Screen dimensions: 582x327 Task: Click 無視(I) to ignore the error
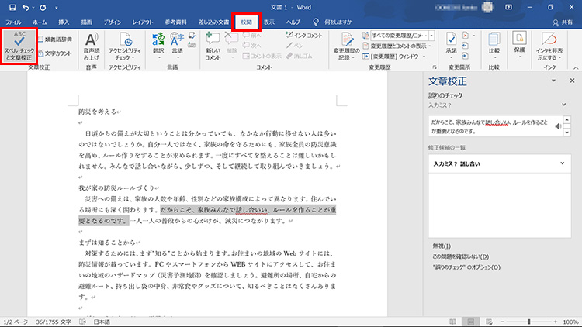coord(442,245)
